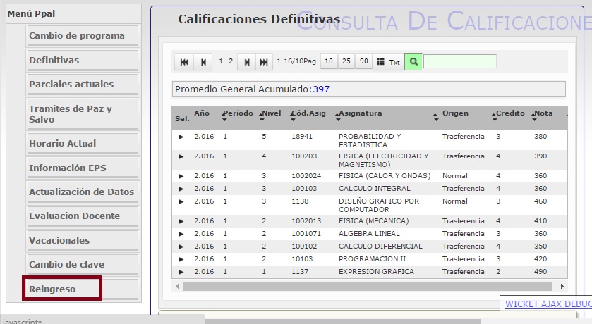Open the Wicket Ajax Debug link
The width and height of the screenshot is (592, 324).
(x=548, y=304)
